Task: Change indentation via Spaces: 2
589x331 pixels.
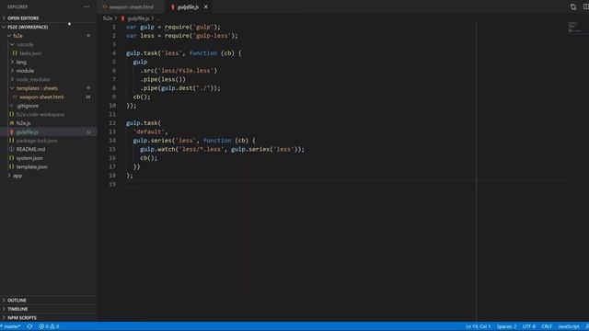Action: (506, 326)
